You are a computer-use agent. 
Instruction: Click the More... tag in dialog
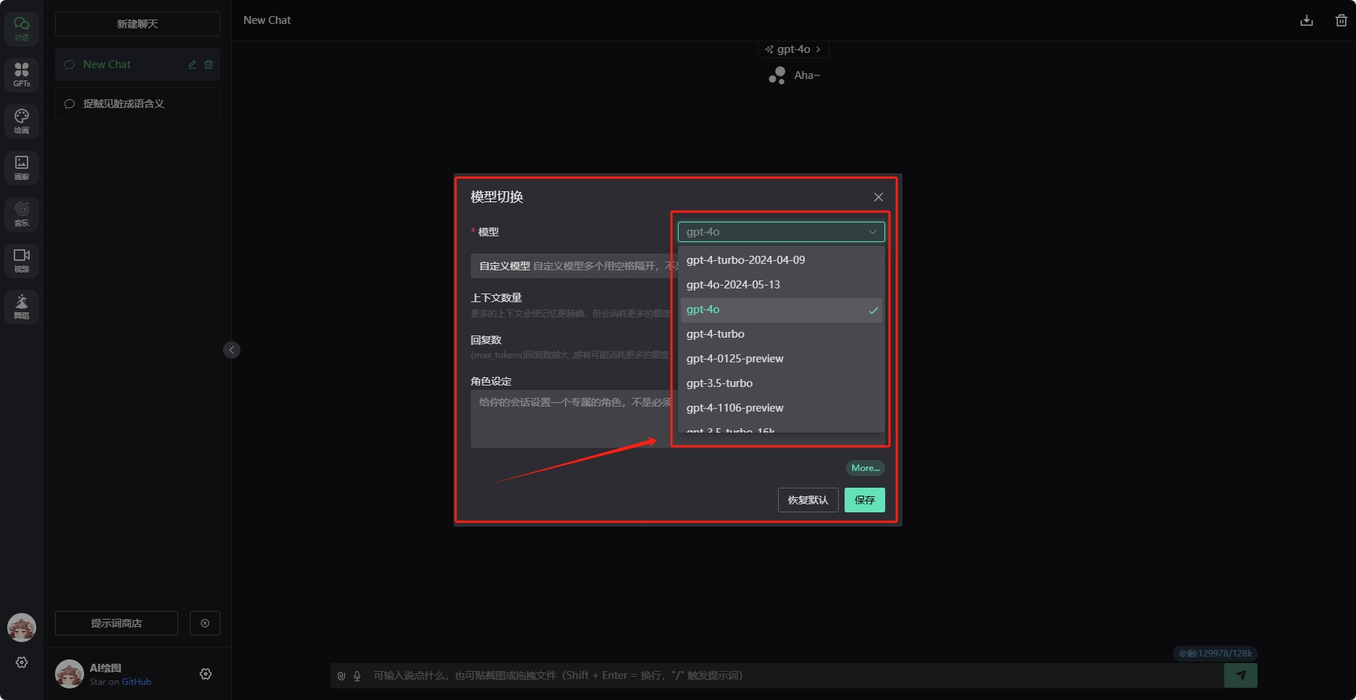[865, 468]
